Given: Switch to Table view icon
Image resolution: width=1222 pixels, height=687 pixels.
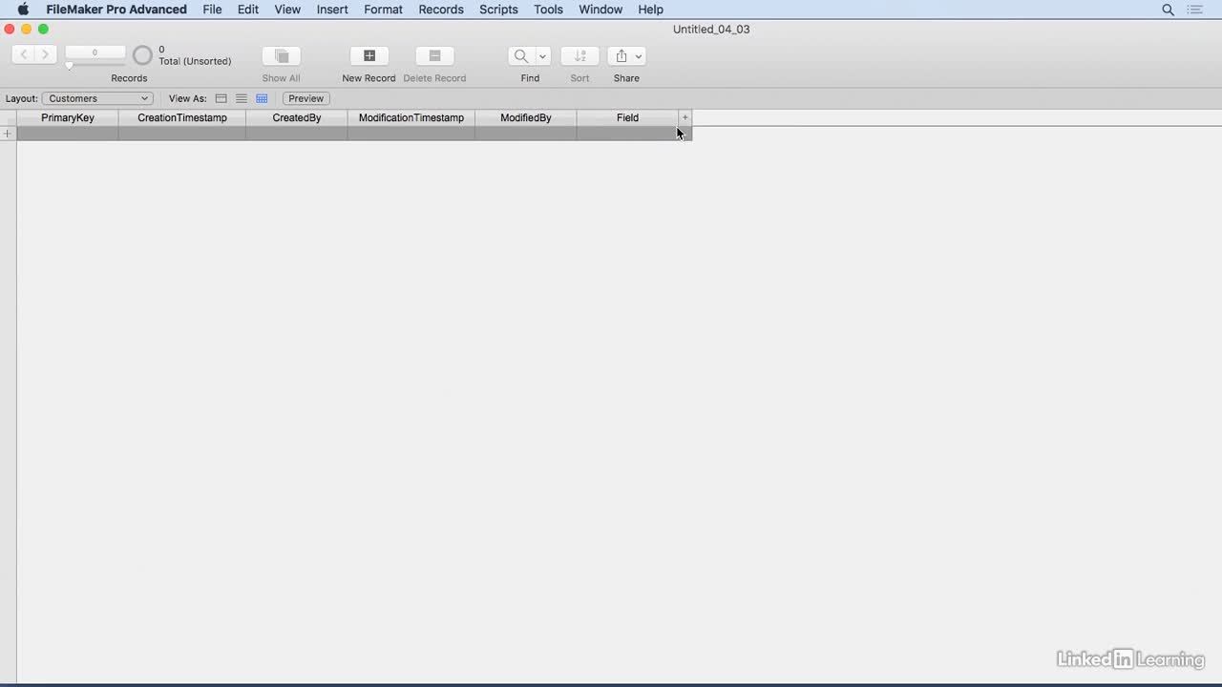Looking at the screenshot, I should click(x=262, y=98).
